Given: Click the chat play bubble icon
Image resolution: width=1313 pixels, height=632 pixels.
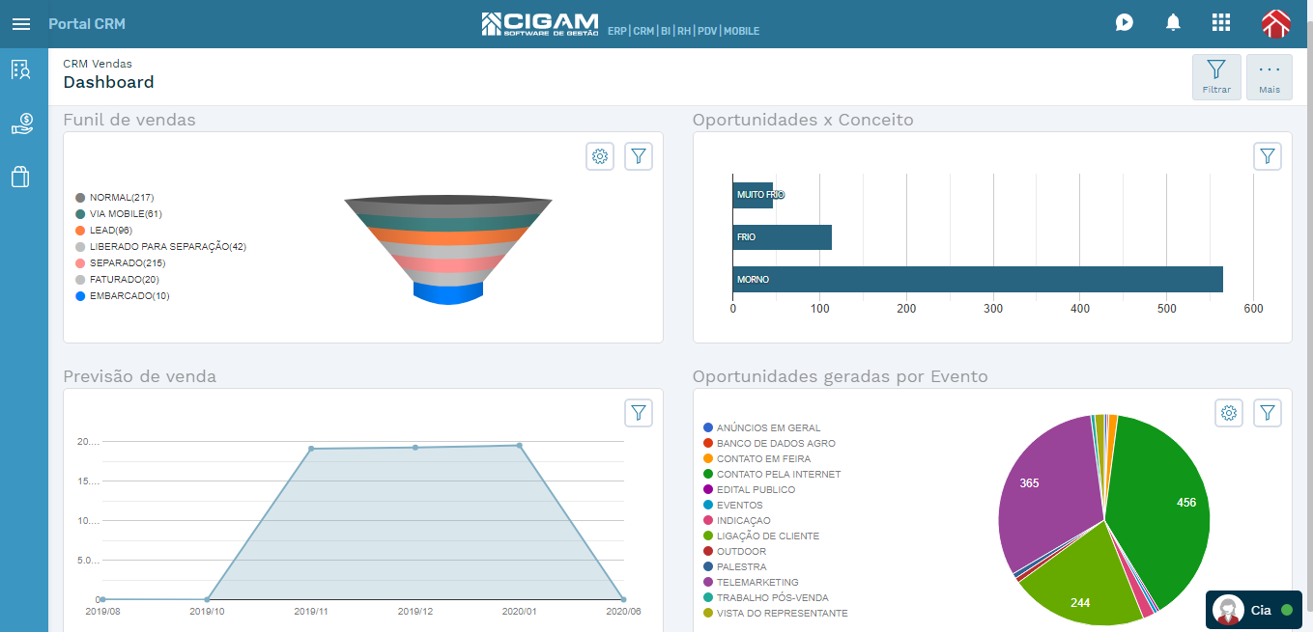Looking at the screenshot, I should (x=1124, y=22).
